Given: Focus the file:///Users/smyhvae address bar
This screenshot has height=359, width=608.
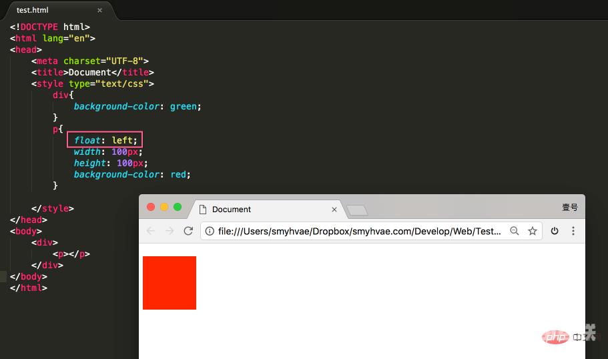Looking at the screenshot, I should pos(360,232).
